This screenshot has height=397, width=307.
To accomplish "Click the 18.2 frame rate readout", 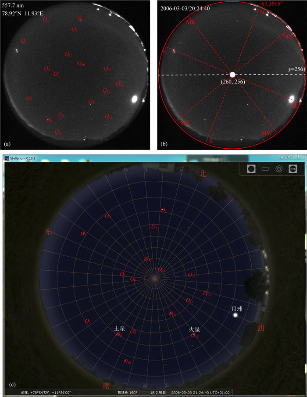I will (157, 393).
